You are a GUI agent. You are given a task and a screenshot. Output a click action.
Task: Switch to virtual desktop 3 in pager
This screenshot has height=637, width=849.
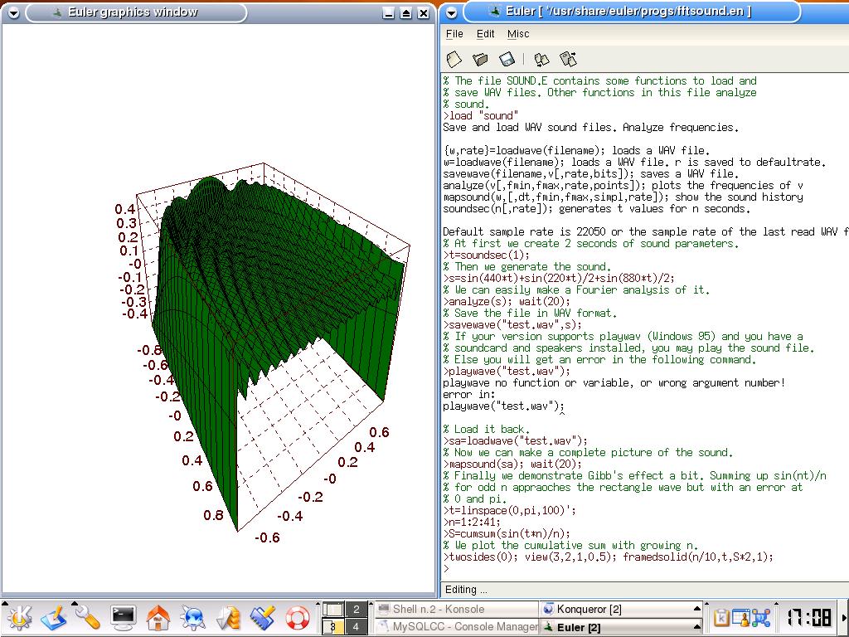(333, 626)
